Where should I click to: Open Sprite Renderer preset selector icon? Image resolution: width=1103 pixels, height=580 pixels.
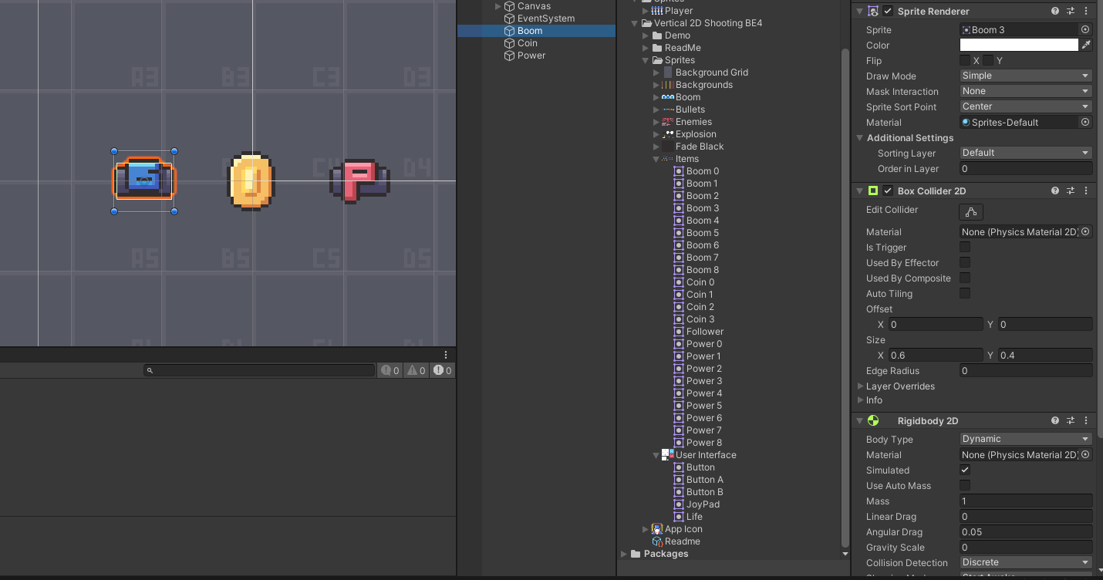click(x=1071, y=12)
